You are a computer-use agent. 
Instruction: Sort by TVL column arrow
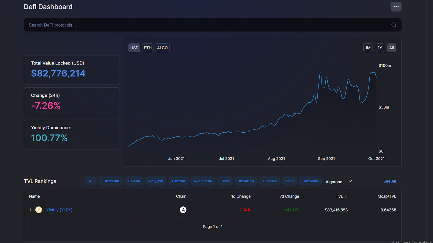pos(346,196)
